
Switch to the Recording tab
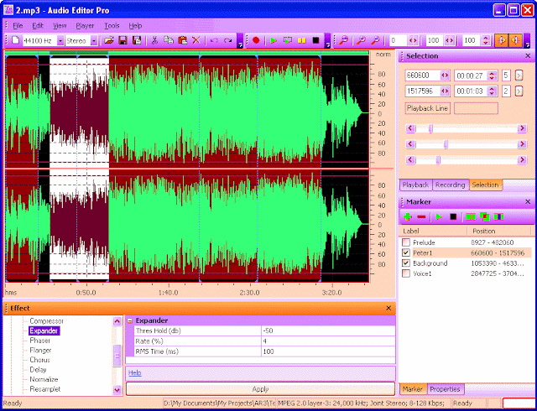(450, 185)
